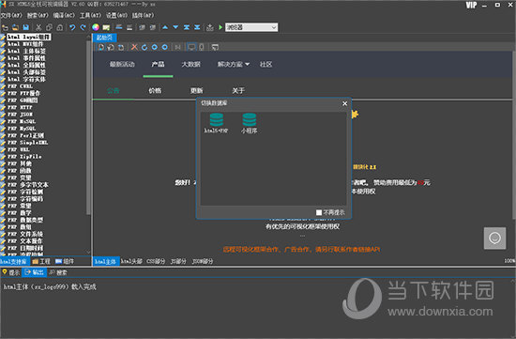516x339 pixels.
Task: Click the left panel vertical scrollbar
Action: pos(88,129)
